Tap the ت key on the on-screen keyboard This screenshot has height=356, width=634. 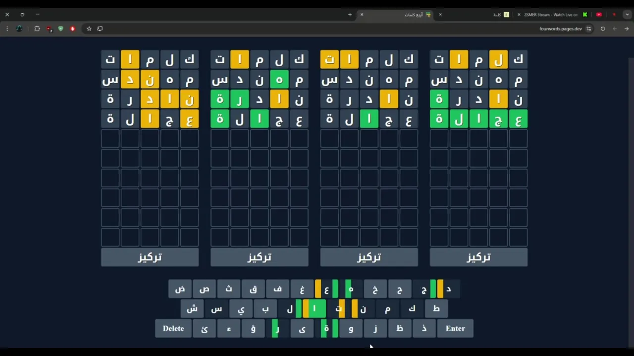pos(339,309)
